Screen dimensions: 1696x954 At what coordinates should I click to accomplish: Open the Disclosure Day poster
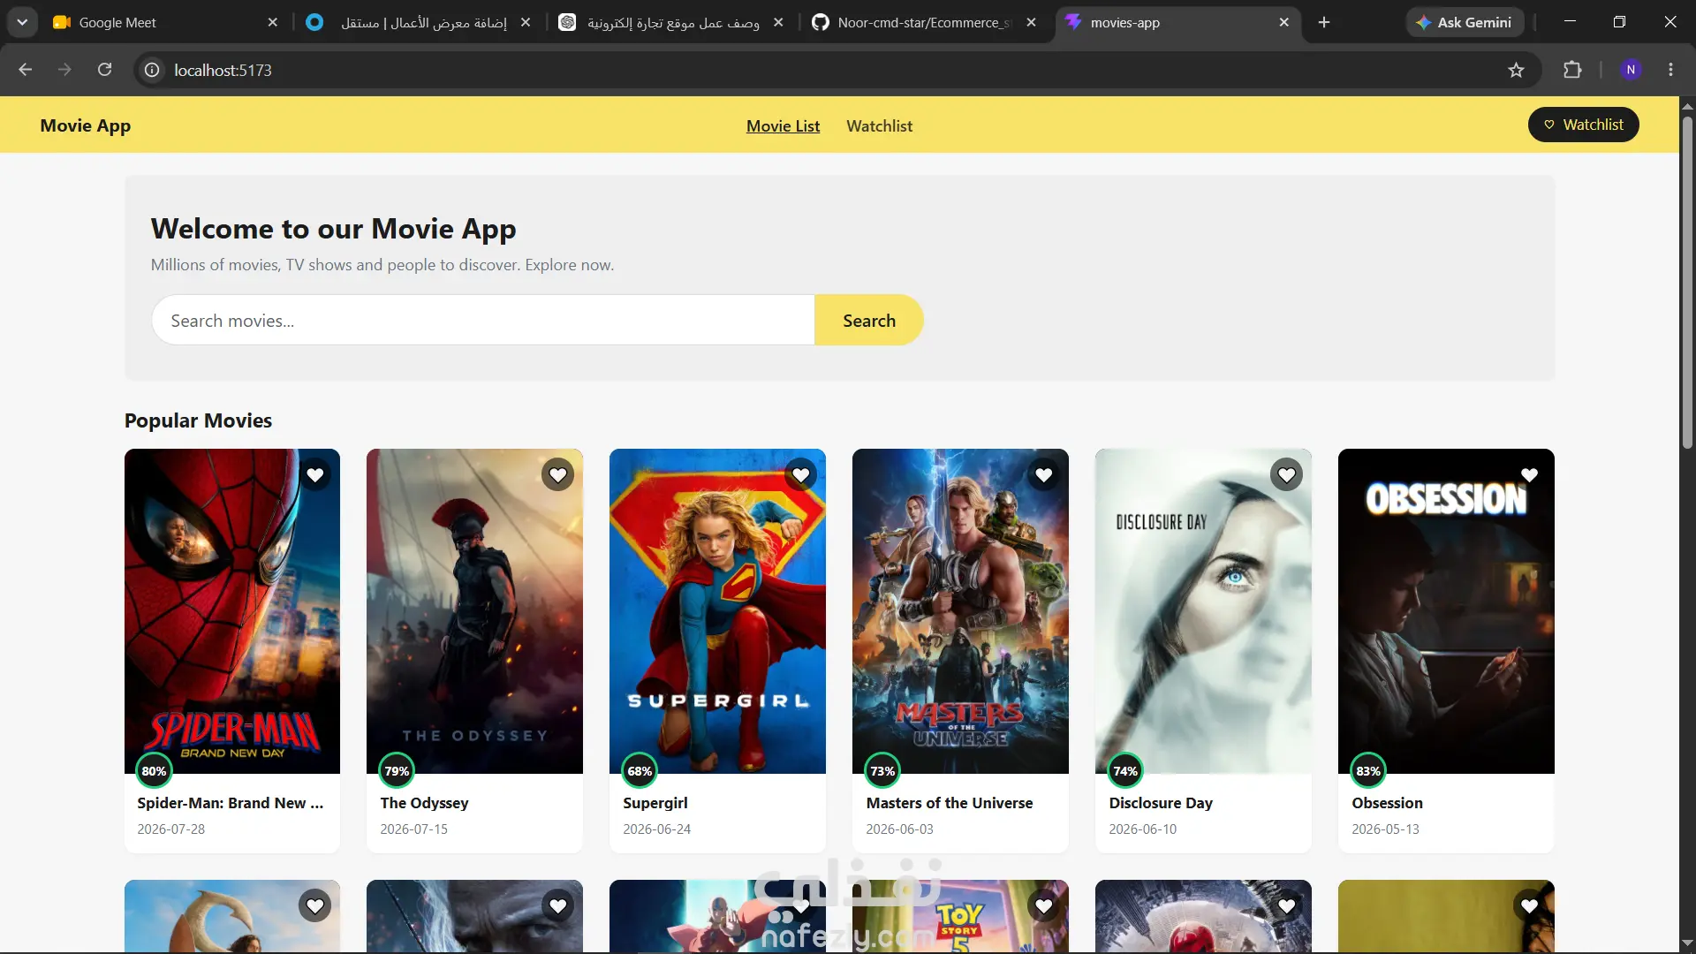pyautogui.click(x=1204, y=611)
